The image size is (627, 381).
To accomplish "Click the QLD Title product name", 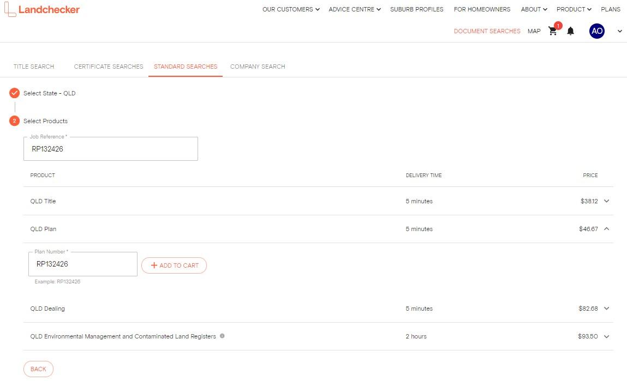I will click(x=43, y=201).
